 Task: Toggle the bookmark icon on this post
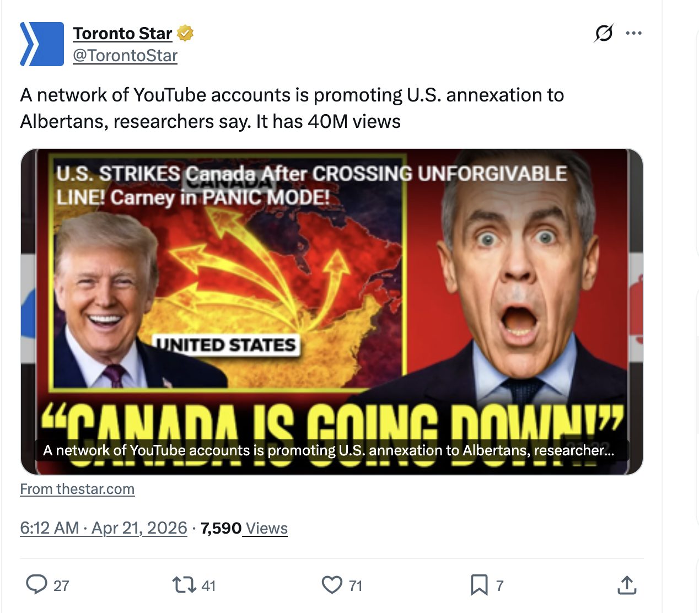[479, 585]
